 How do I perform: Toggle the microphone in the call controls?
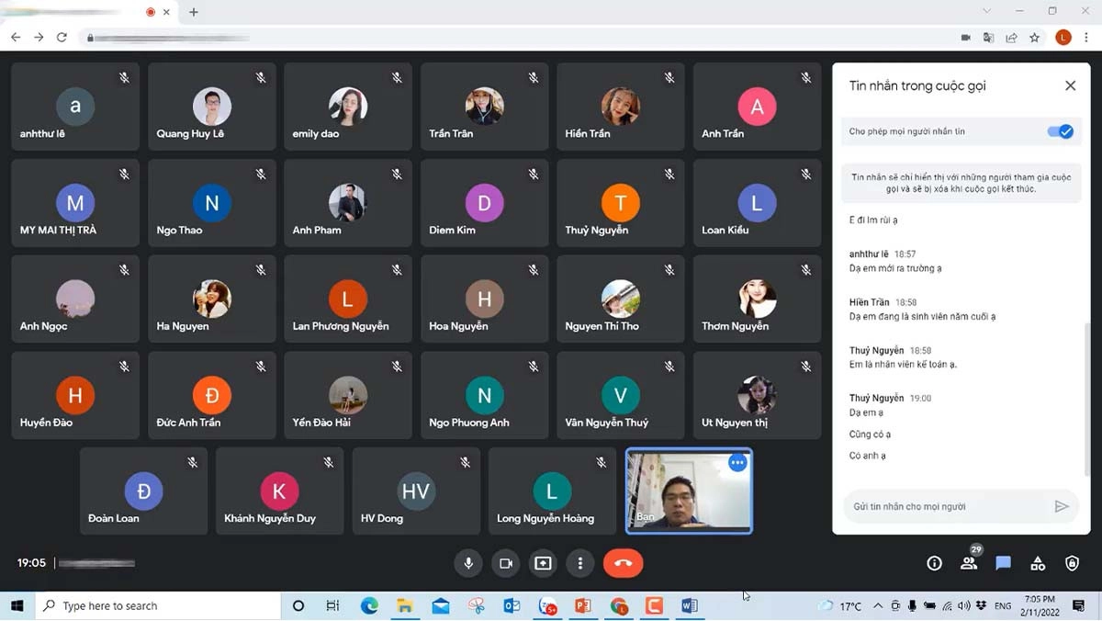(x=468, y=563)
